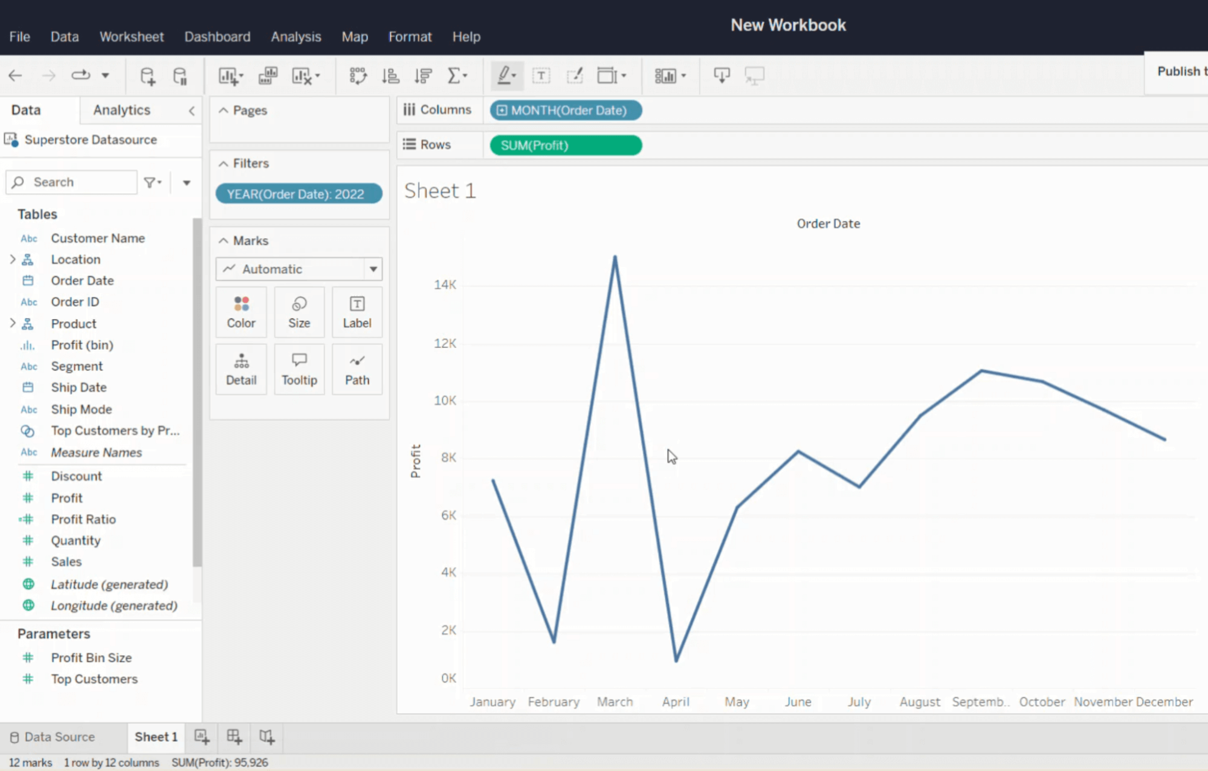Select the Show Mark Labels icon

[x=541, y=76]
